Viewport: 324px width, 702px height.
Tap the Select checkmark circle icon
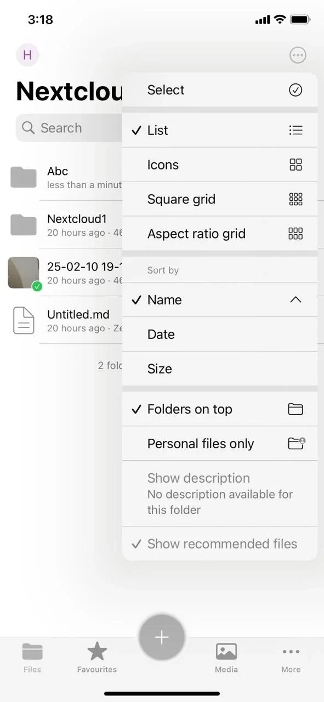point(295,90)
